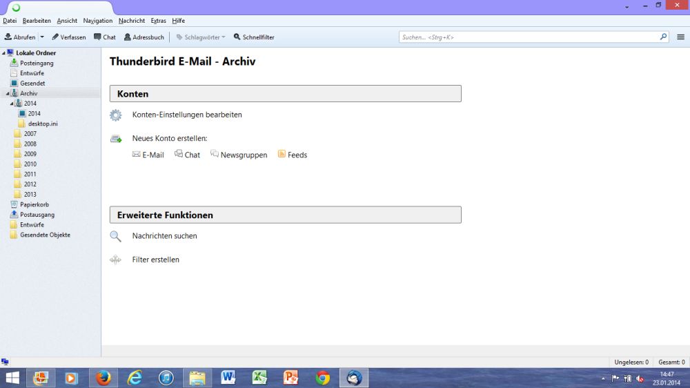The width and height of the screenshot is (690, 388).
Task: Open Nachrichten suchen
Action: point(165,236)
